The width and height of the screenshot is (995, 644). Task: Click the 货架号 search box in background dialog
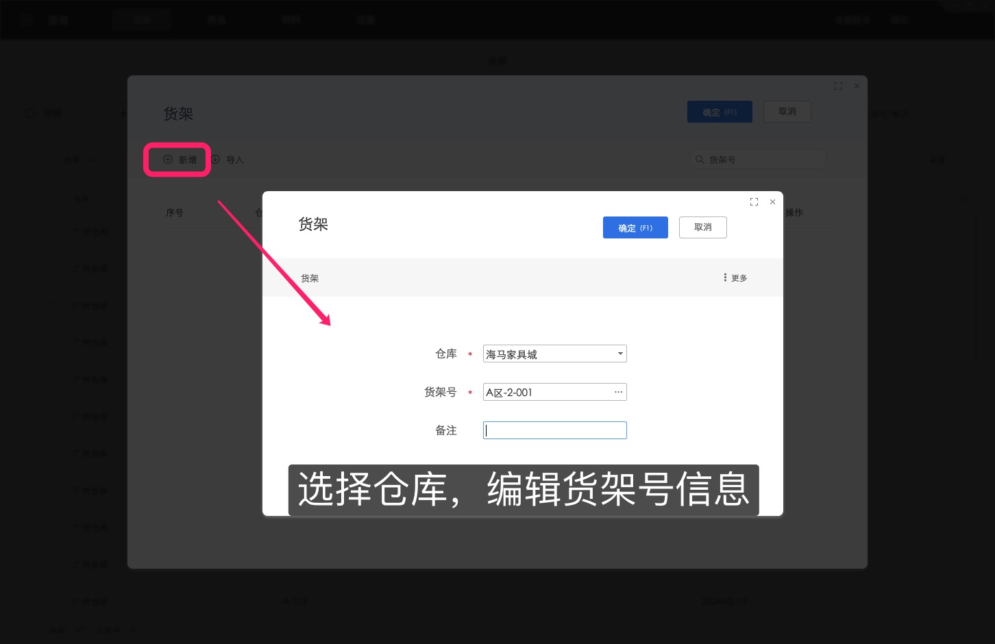click(759, 159)
